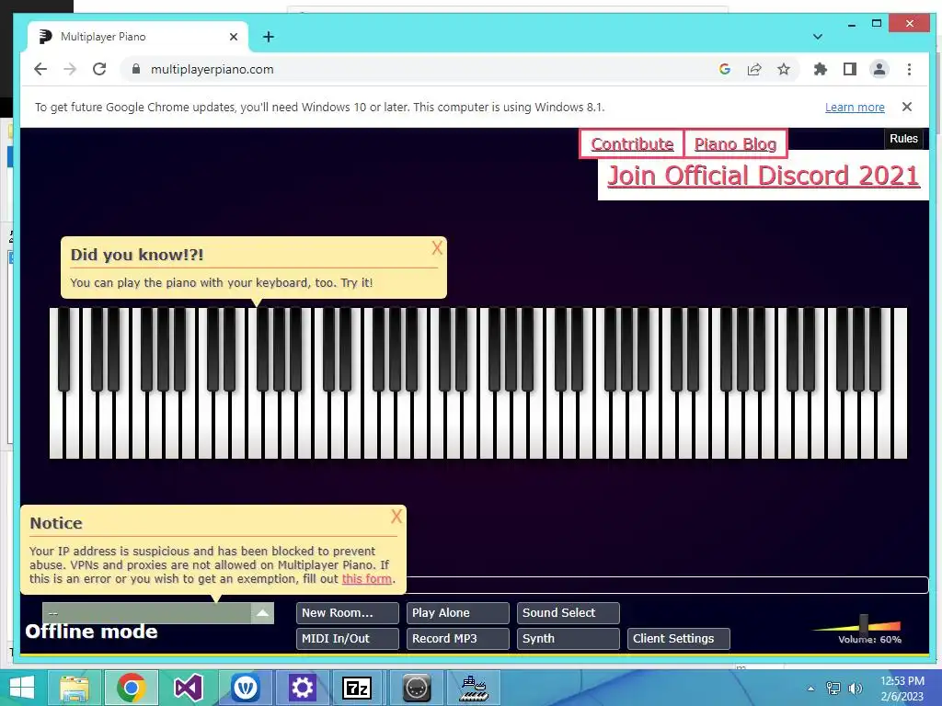Image resolution: width=942 pixels, height=706 pixels.
Task: Click the volume slider handle
Action: pos(864,625)
